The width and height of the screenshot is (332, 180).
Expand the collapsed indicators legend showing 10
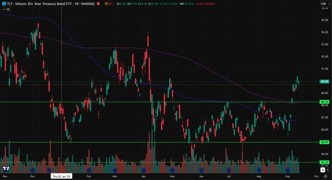pos(6,9)
